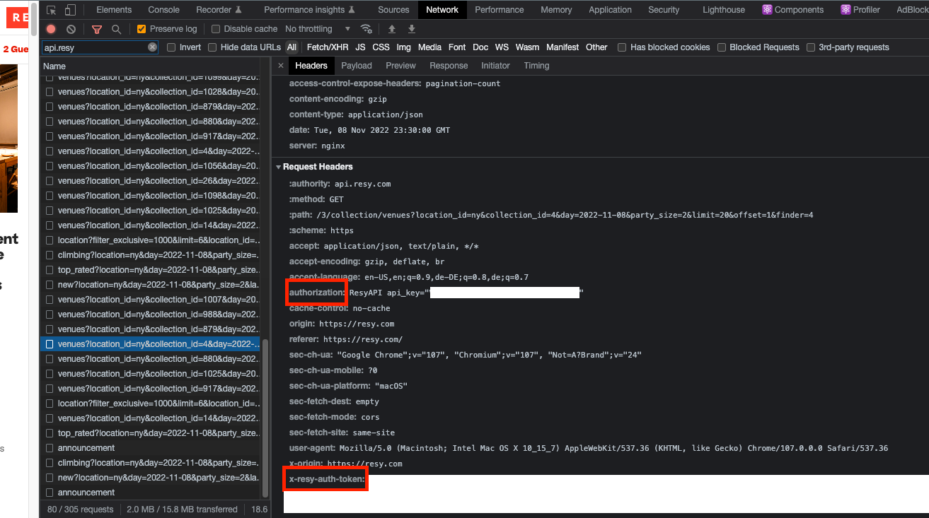Enable Blocked Requests checkbox

[722, 47]
